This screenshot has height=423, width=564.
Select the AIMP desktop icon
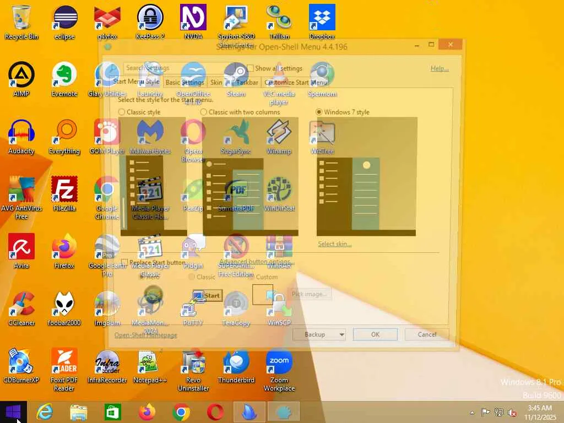21,79
